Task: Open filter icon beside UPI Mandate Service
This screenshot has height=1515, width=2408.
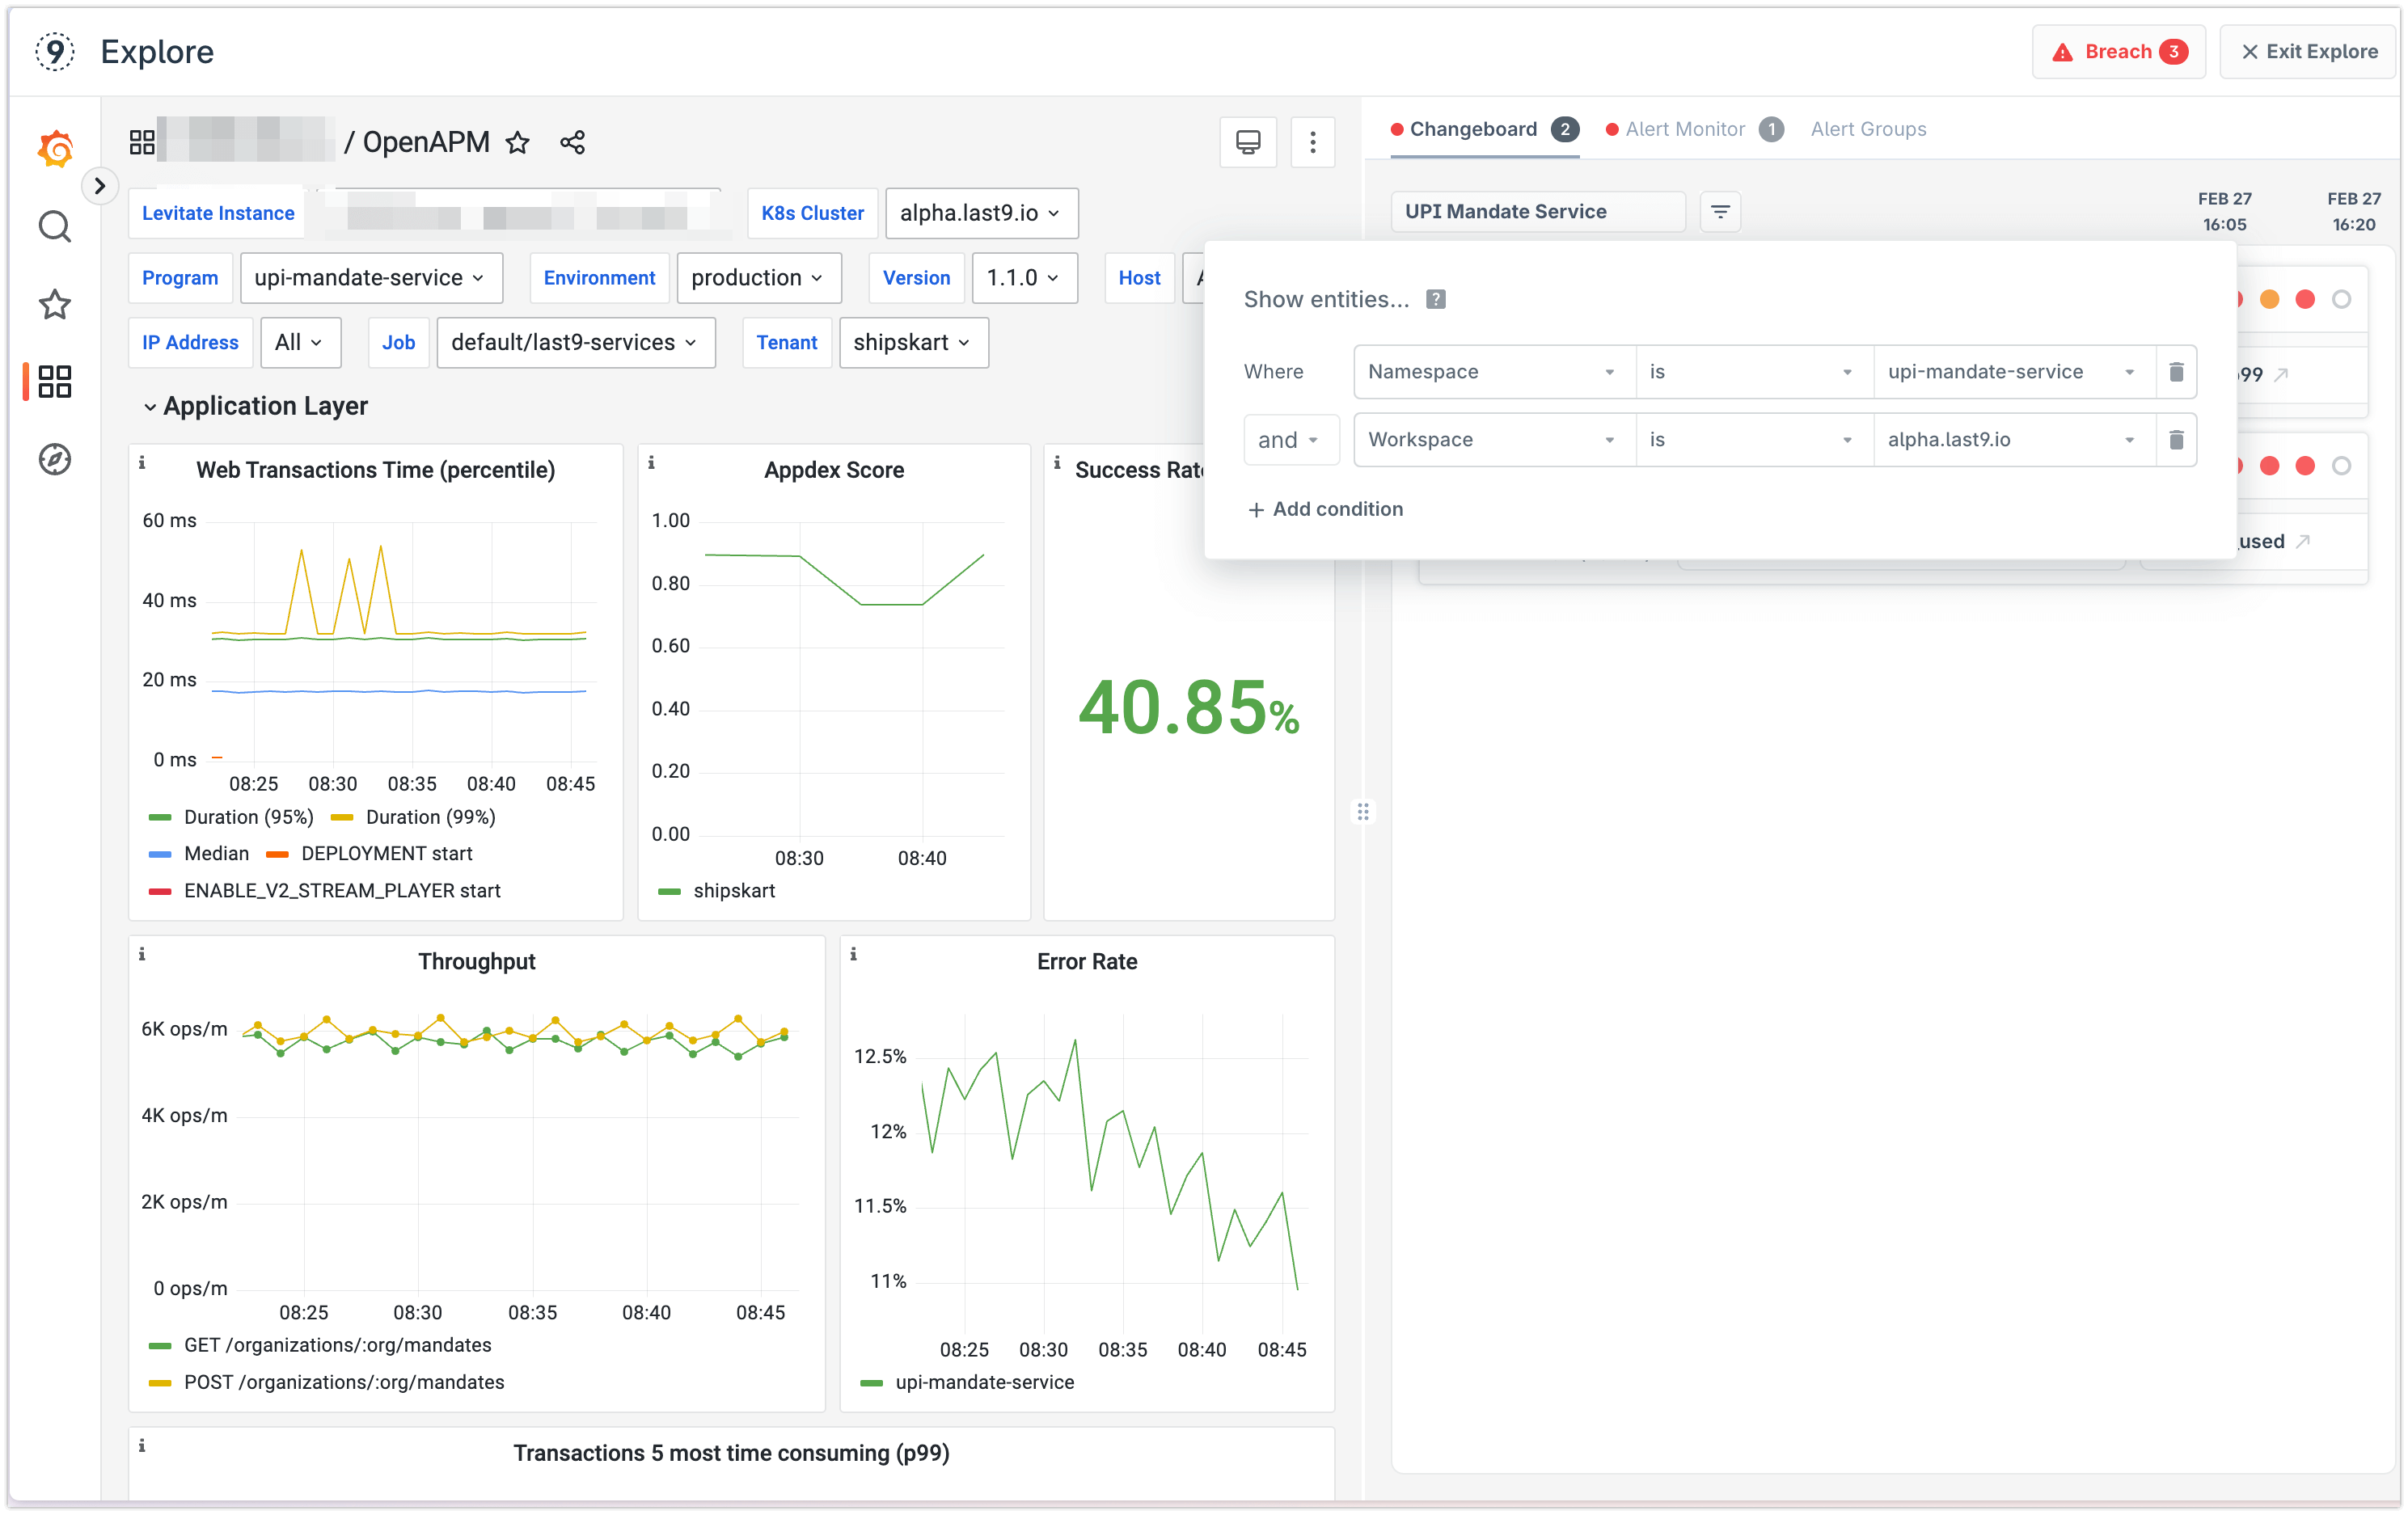Action: [1720, 212]
